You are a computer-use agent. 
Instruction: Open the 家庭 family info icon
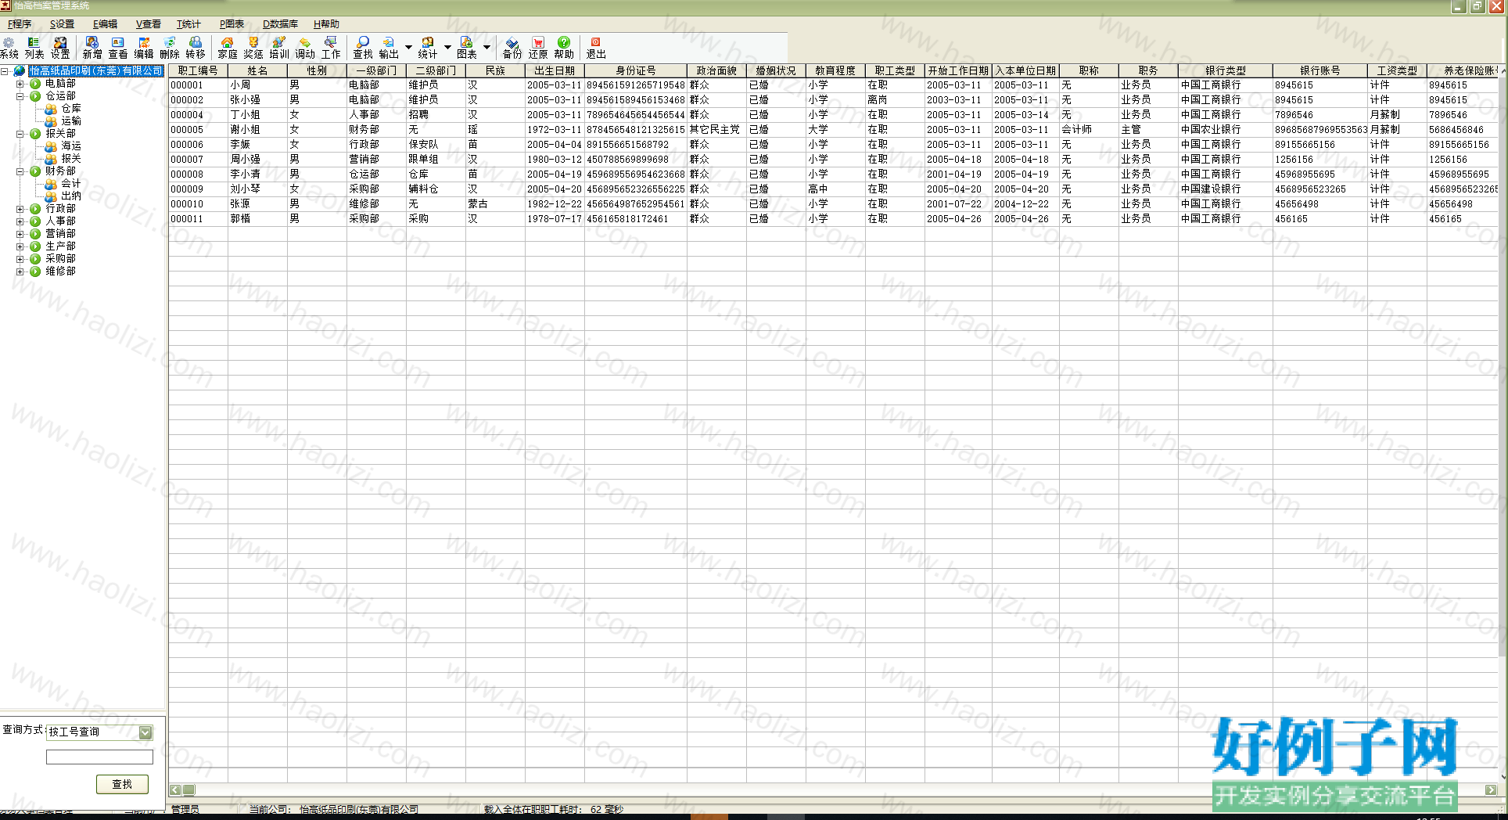pyautogui.click(x=228, y=48)
